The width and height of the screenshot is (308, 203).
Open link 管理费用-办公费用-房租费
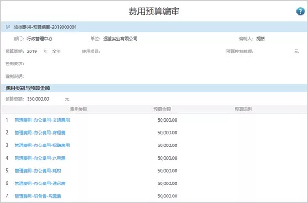tap(40, 133)
